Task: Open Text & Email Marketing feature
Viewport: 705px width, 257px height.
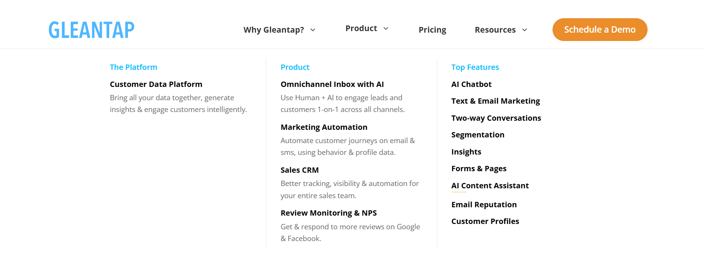Action: click(x=495, y=101)
